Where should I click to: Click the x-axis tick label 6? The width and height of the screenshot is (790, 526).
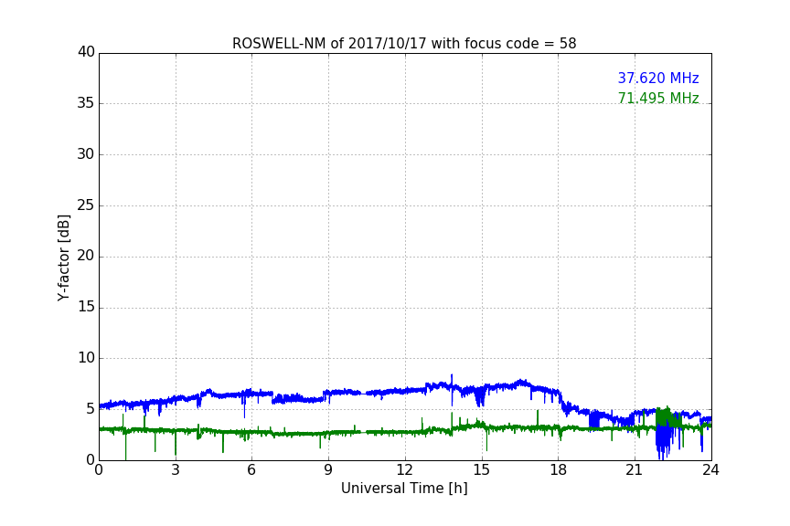pyautogui.click(x=251, y=470)
